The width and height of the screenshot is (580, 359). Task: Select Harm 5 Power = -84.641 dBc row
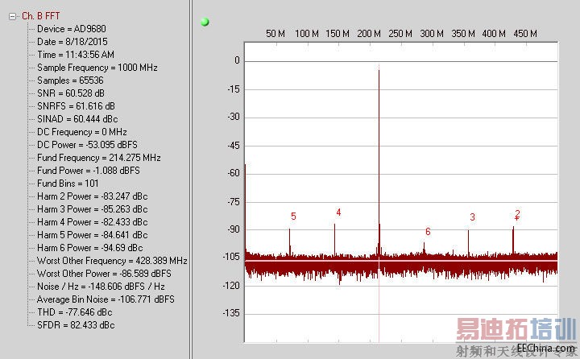93,235
